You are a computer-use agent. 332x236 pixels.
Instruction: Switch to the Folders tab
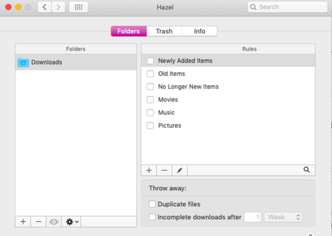pyautogui.click(x=129, y=31)
